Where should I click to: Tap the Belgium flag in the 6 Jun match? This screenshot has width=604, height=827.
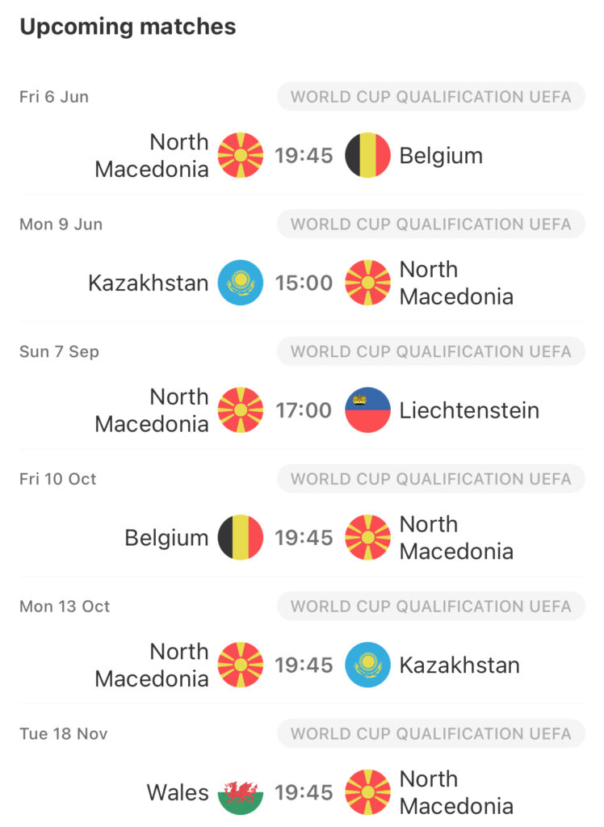367,155
